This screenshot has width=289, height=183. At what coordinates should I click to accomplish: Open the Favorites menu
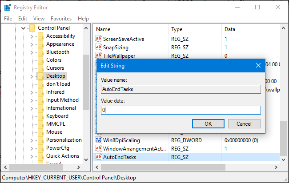tap(61, 19)
